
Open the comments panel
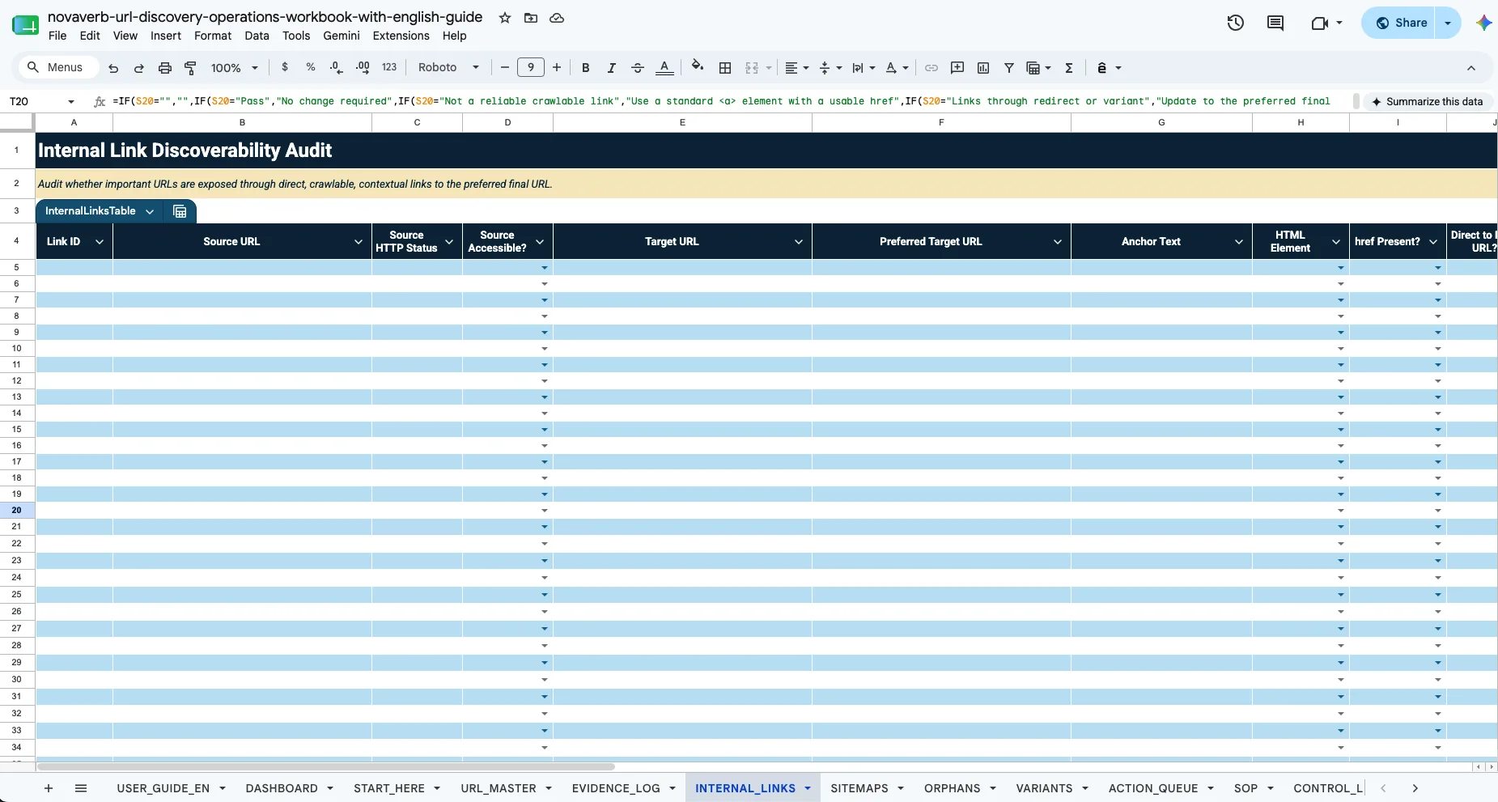[x=1275, y=23]
